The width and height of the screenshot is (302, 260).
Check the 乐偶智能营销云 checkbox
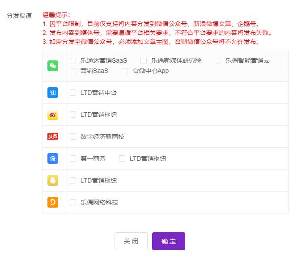click(x=218, y=61)
